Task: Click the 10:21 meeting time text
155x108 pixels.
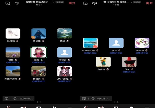Action: tap(39, 5)
